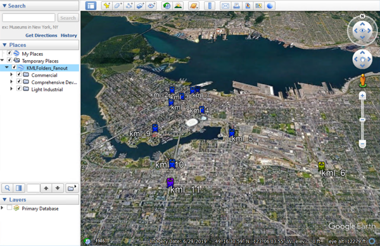Click the Places search magnifier icon
The image size is (380, 246).
(x=8, y=188)
